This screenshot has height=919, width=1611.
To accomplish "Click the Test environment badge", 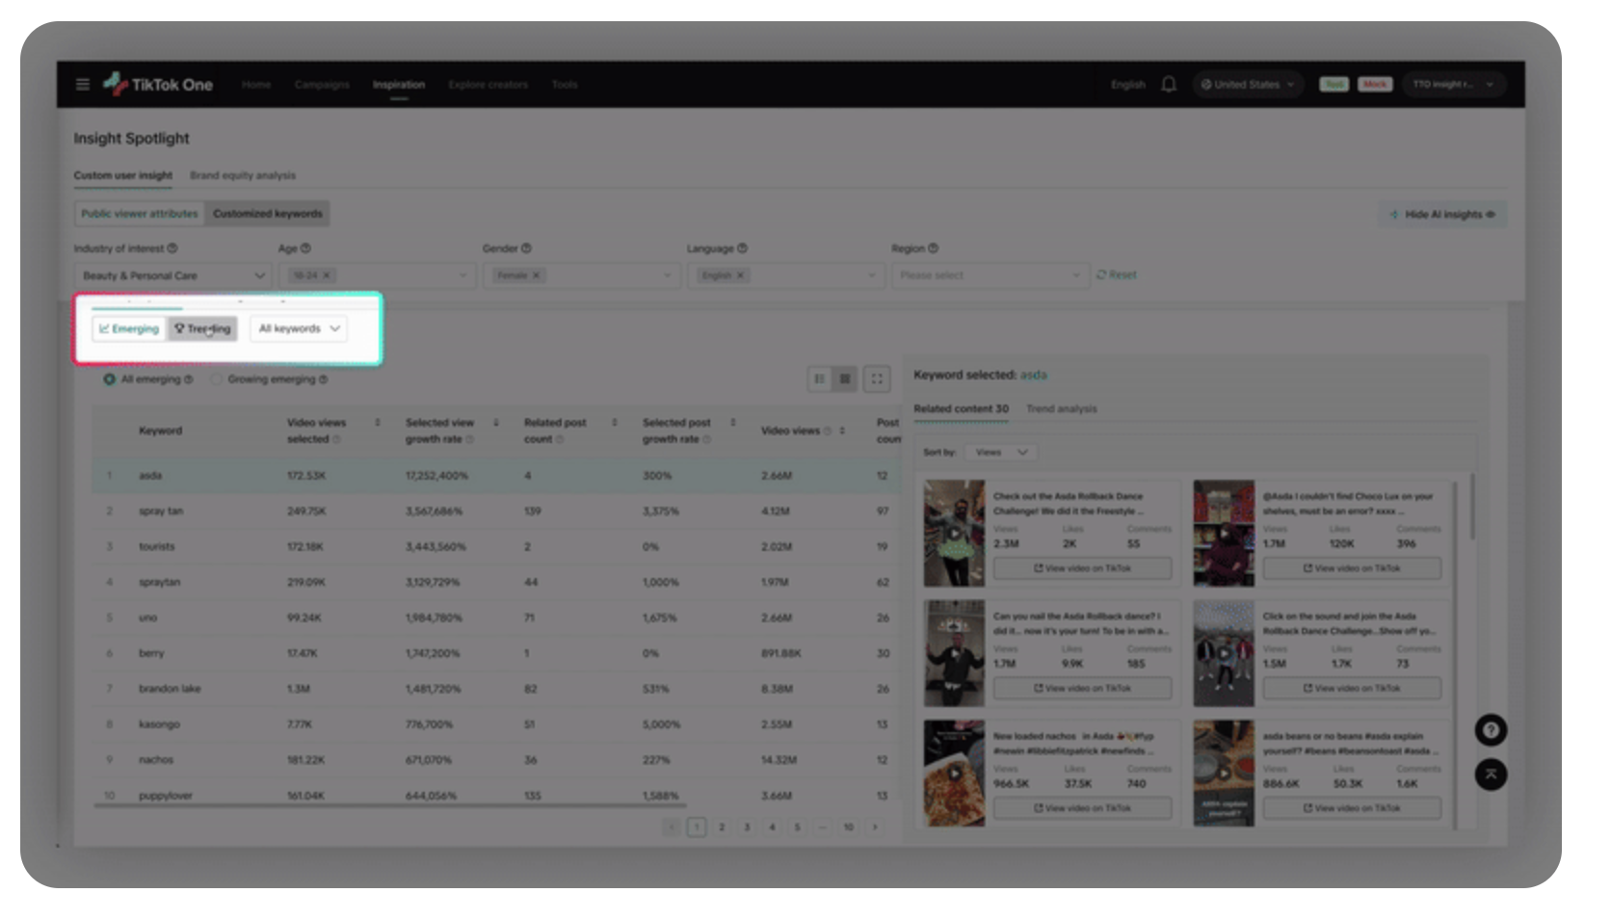I will (1334, 85).
